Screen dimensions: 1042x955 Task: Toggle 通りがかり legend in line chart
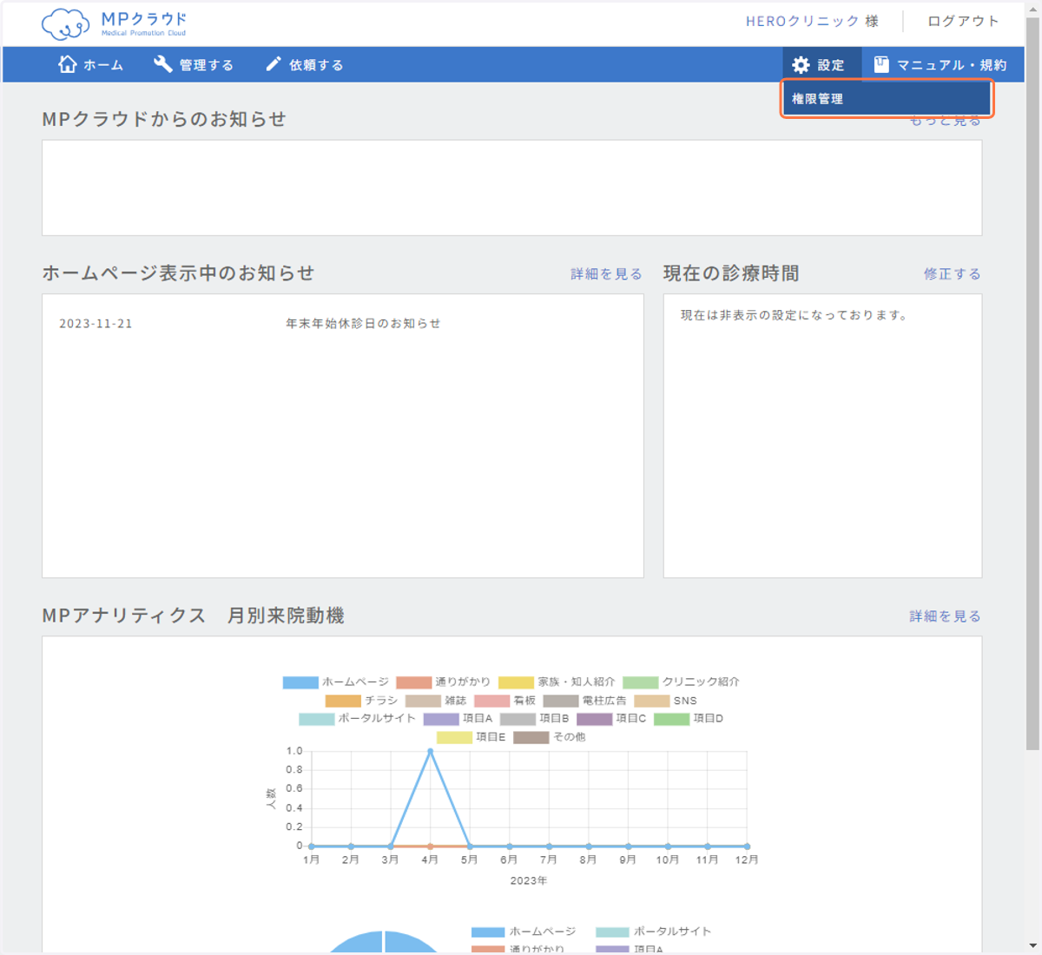(x=443, y=682)
